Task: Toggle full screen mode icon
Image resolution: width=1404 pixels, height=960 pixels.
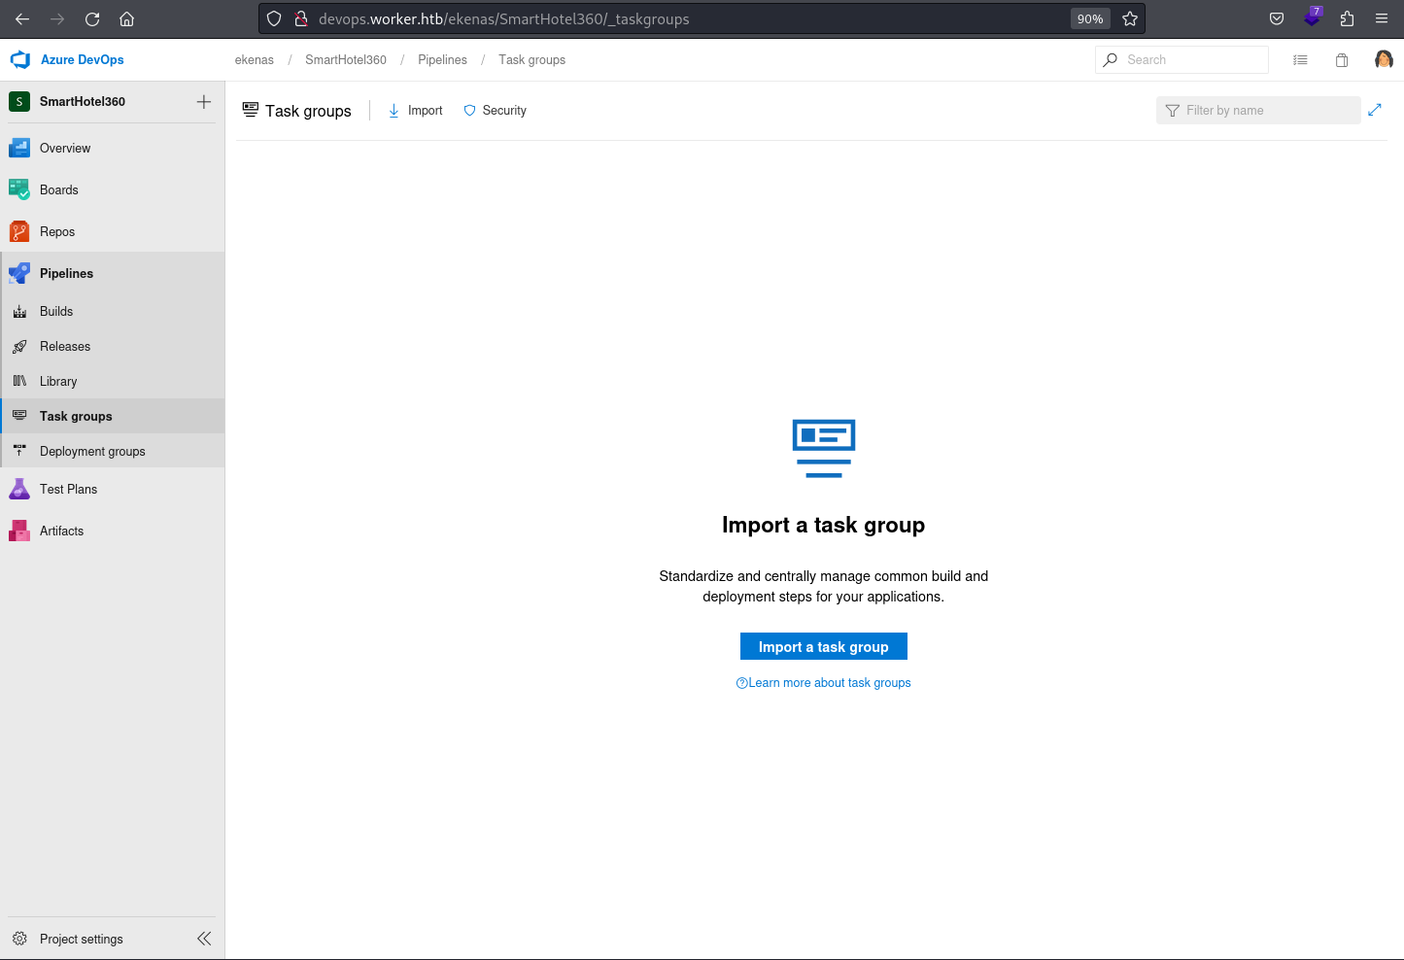Action: point(1375,110)
